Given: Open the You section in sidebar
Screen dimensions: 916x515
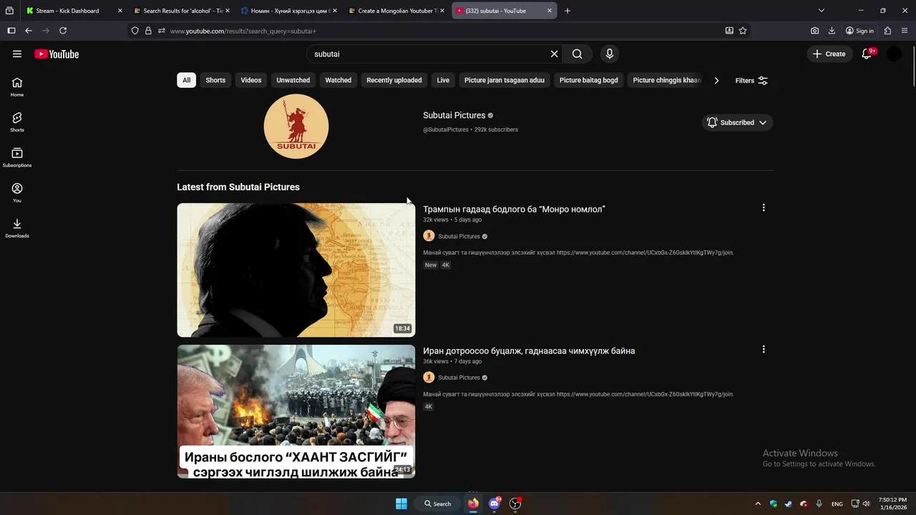Looking at the screenshot, I should pos(17,192).
